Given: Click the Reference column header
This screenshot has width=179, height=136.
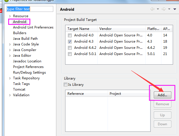Looking at the screenshot, I should pyautogui.click(x=87, y=94).
